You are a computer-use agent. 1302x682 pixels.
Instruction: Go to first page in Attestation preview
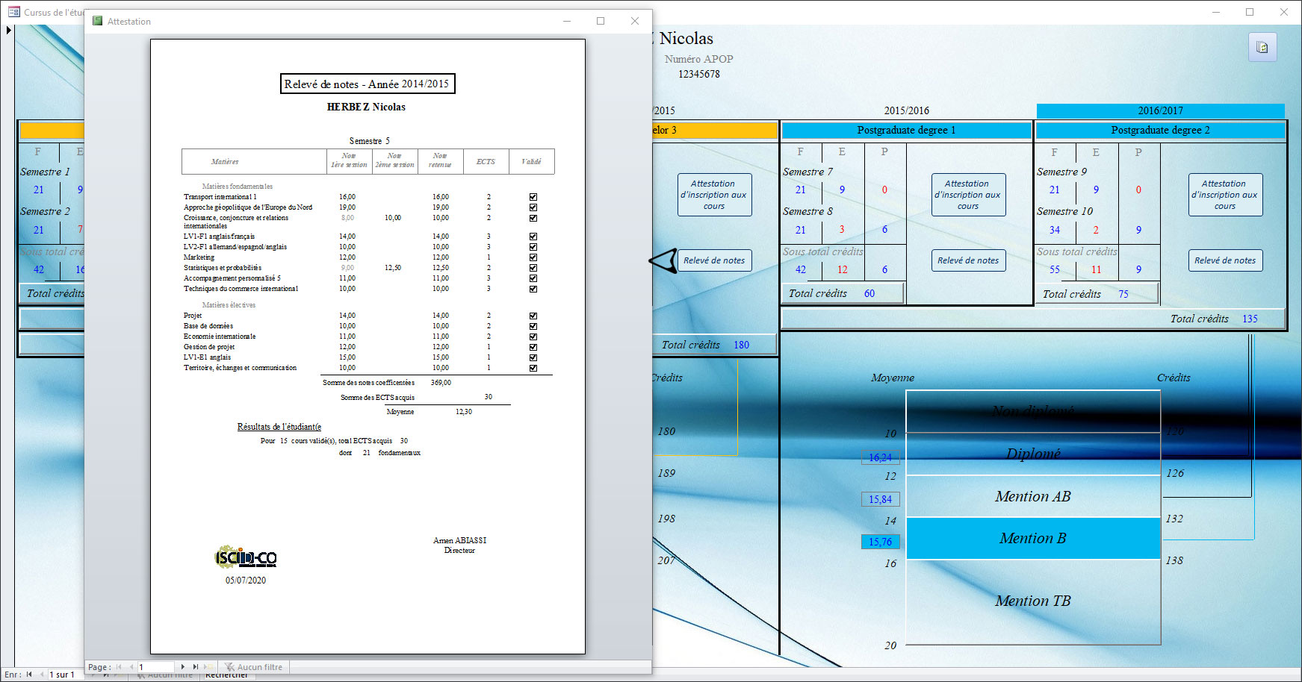point(119,667)
